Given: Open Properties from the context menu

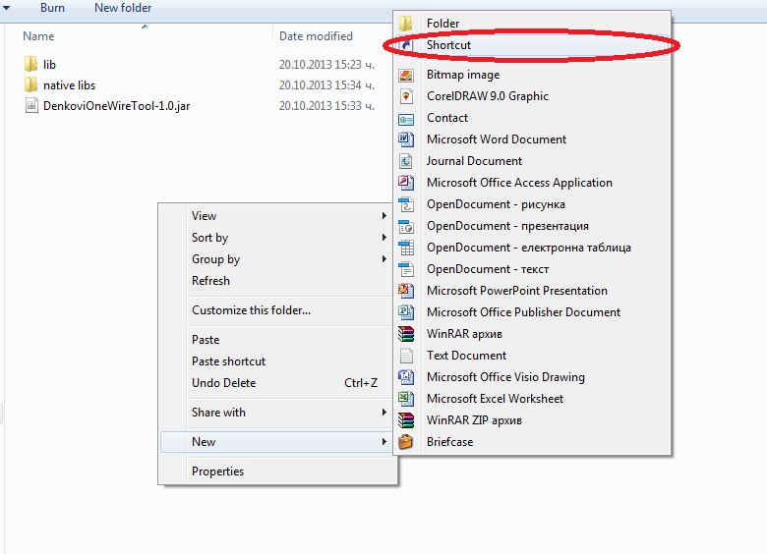Looking at the screenshot, I should 217,471.
